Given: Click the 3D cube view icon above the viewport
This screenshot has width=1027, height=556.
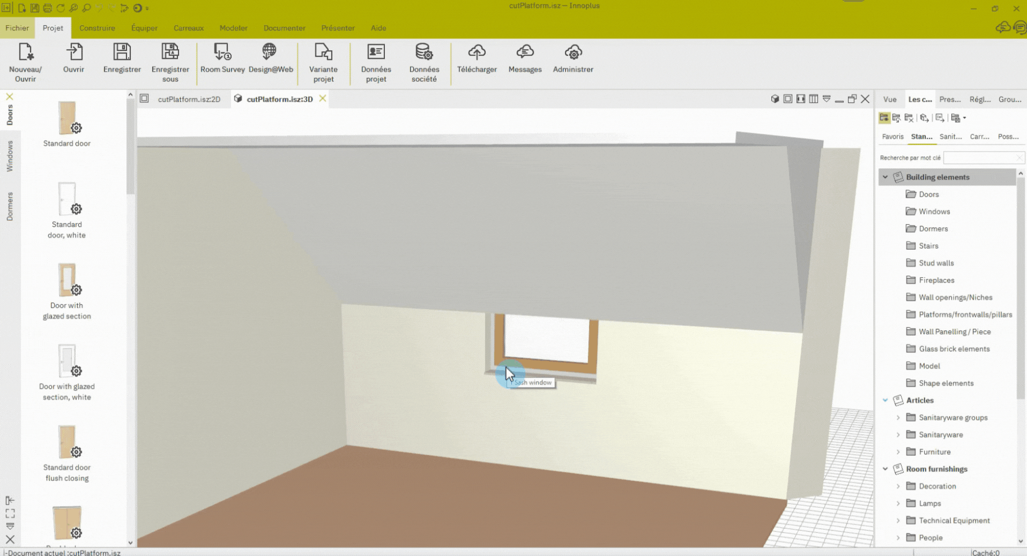Looking at the screenshot, I should pos(775,99).
